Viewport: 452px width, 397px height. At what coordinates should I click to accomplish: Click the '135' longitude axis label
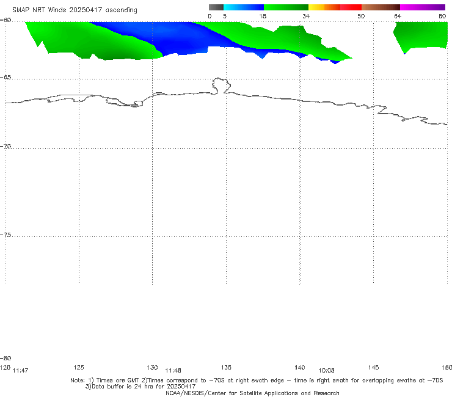click(x=226, y=367)
